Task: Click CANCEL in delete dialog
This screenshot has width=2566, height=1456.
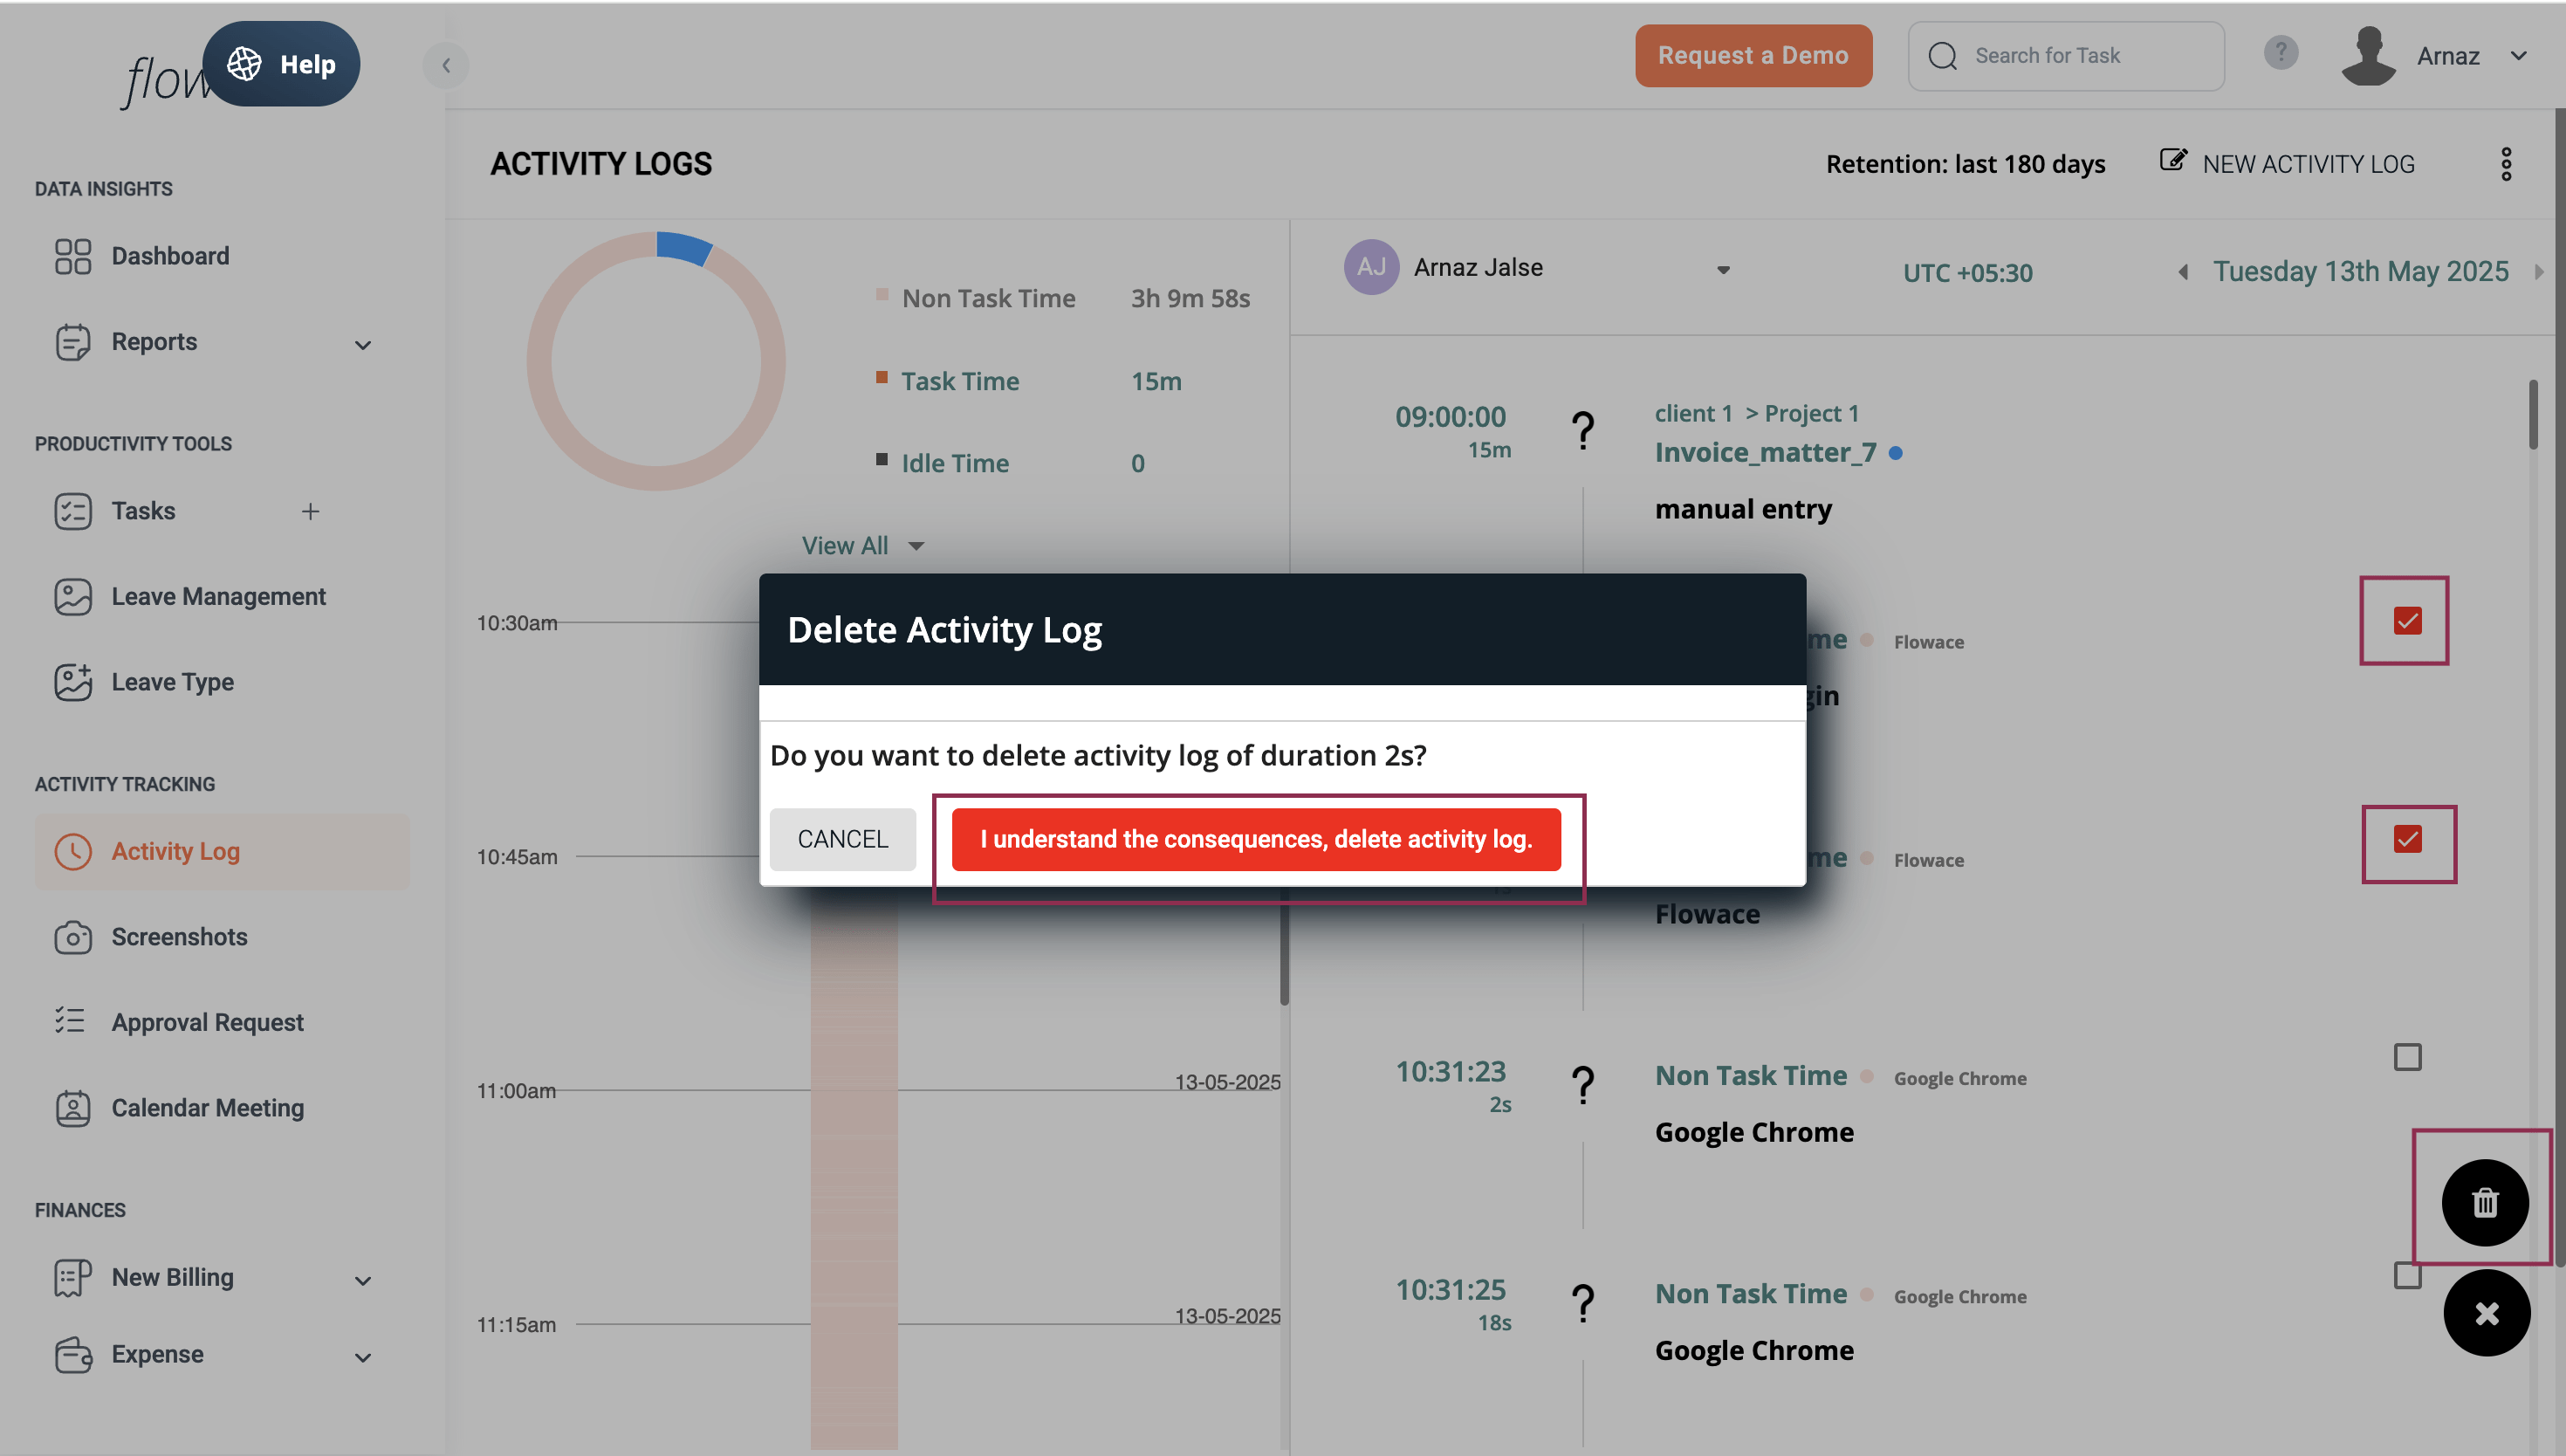Action: [x=841, y=839]
